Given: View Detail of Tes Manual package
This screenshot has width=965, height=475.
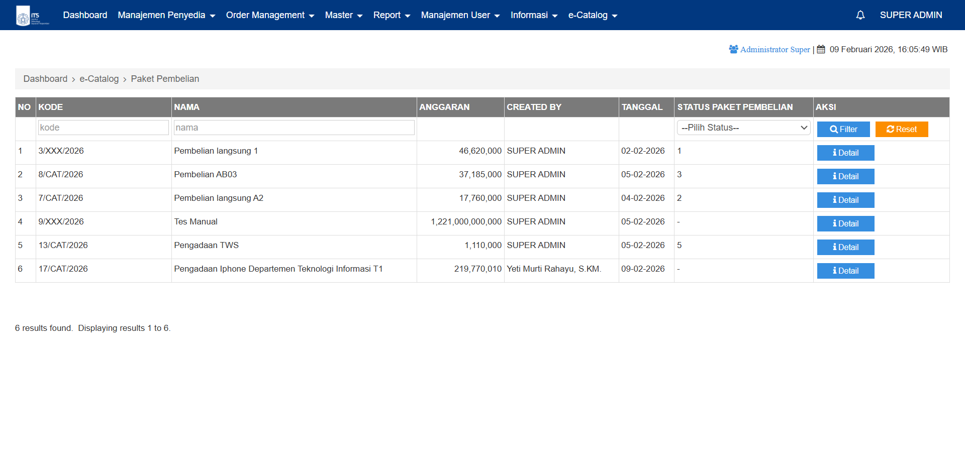Looking at the screenshot, I should coord(845,224).
